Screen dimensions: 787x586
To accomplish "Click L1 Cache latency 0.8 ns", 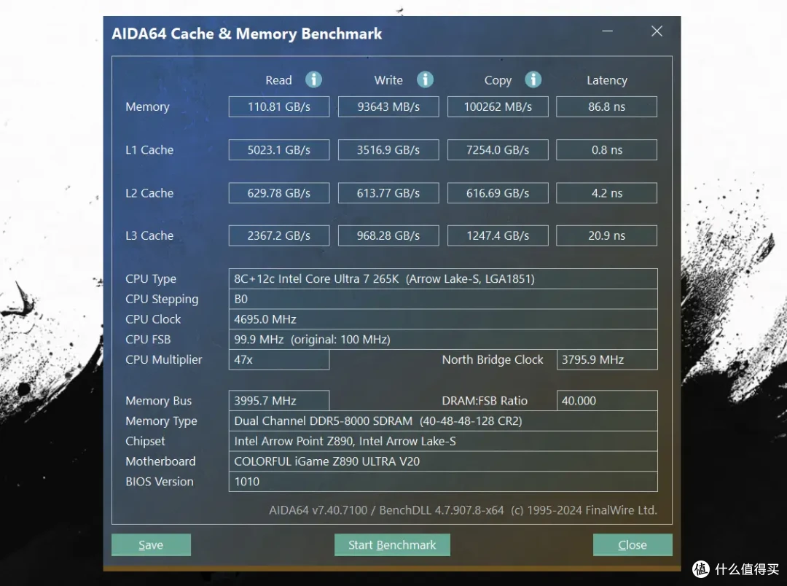I will 607,149.
